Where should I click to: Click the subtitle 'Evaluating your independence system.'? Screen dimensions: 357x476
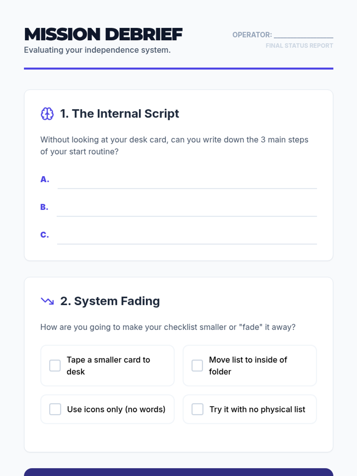(x=97, y=50)
